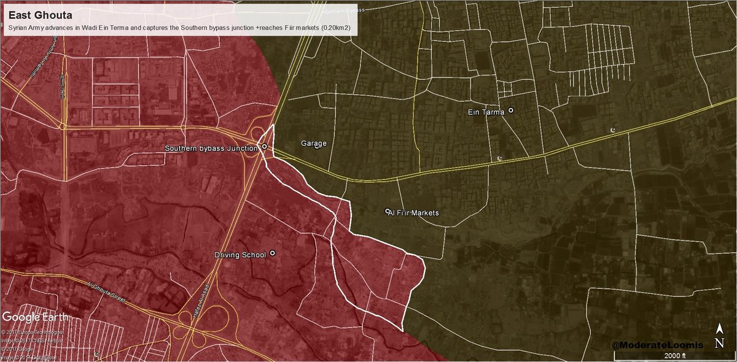Click the Ein Tarma text label

pos(489,112)
